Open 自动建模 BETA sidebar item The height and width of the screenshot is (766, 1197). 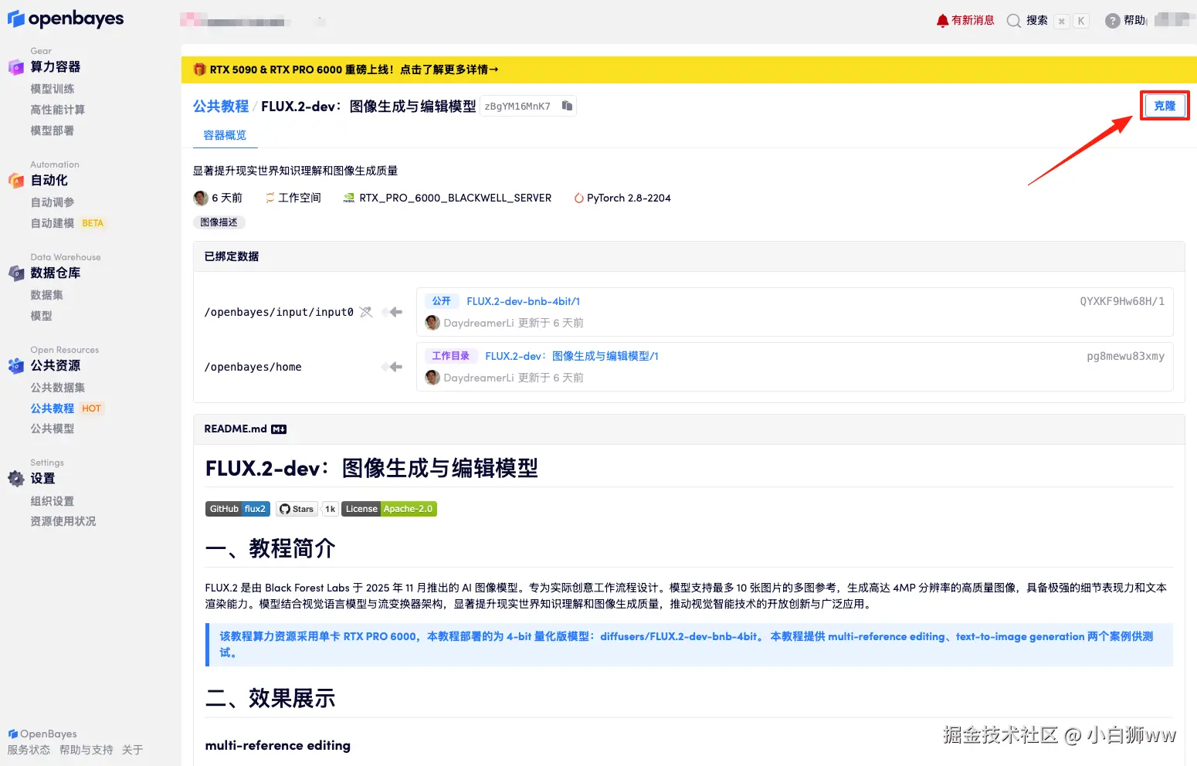67,223
